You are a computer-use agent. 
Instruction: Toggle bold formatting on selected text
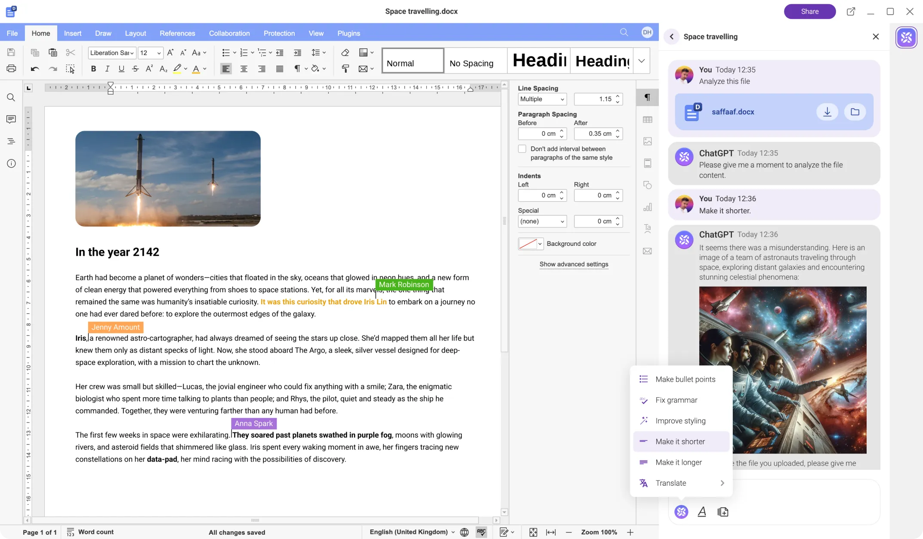point(93,68)
